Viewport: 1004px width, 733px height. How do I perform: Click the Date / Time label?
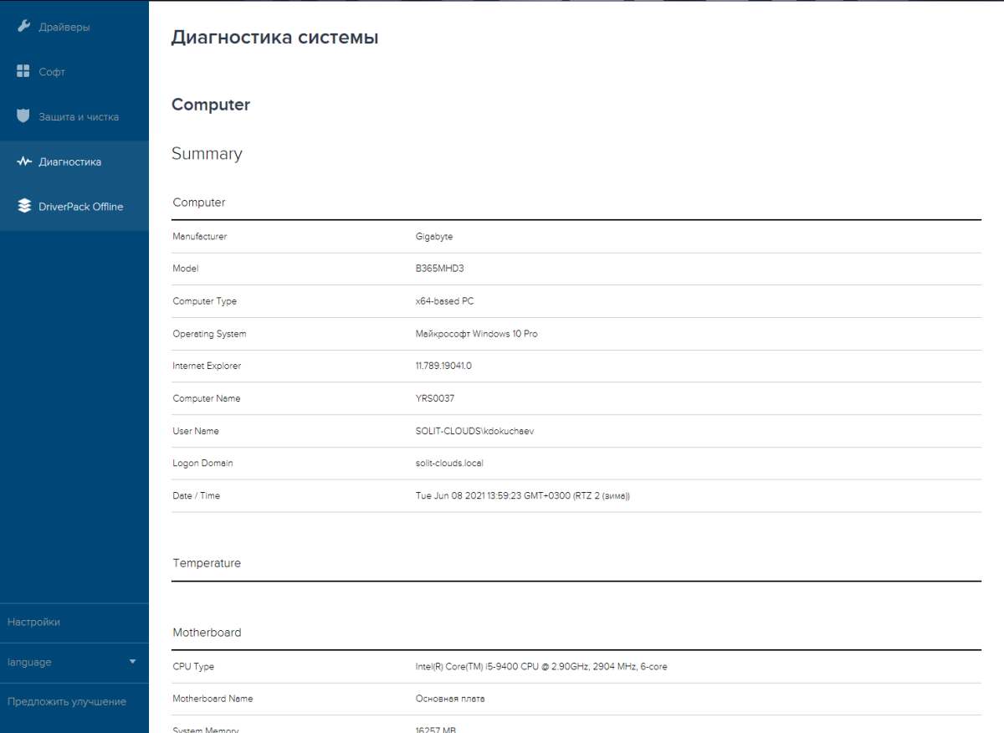pyautogui.click(x=196, y=495)
